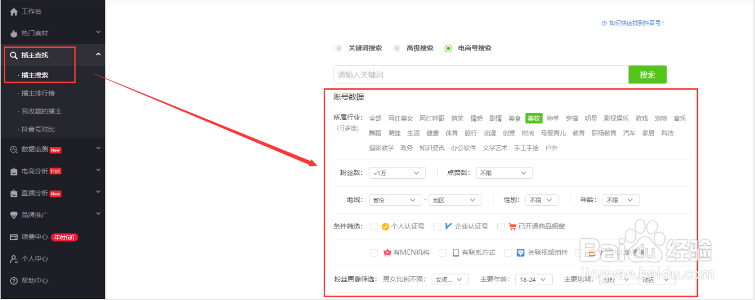This screenshot has width=755, height=300.
Task: Select the 网红美女 industry tag
Action: [400, 119]
